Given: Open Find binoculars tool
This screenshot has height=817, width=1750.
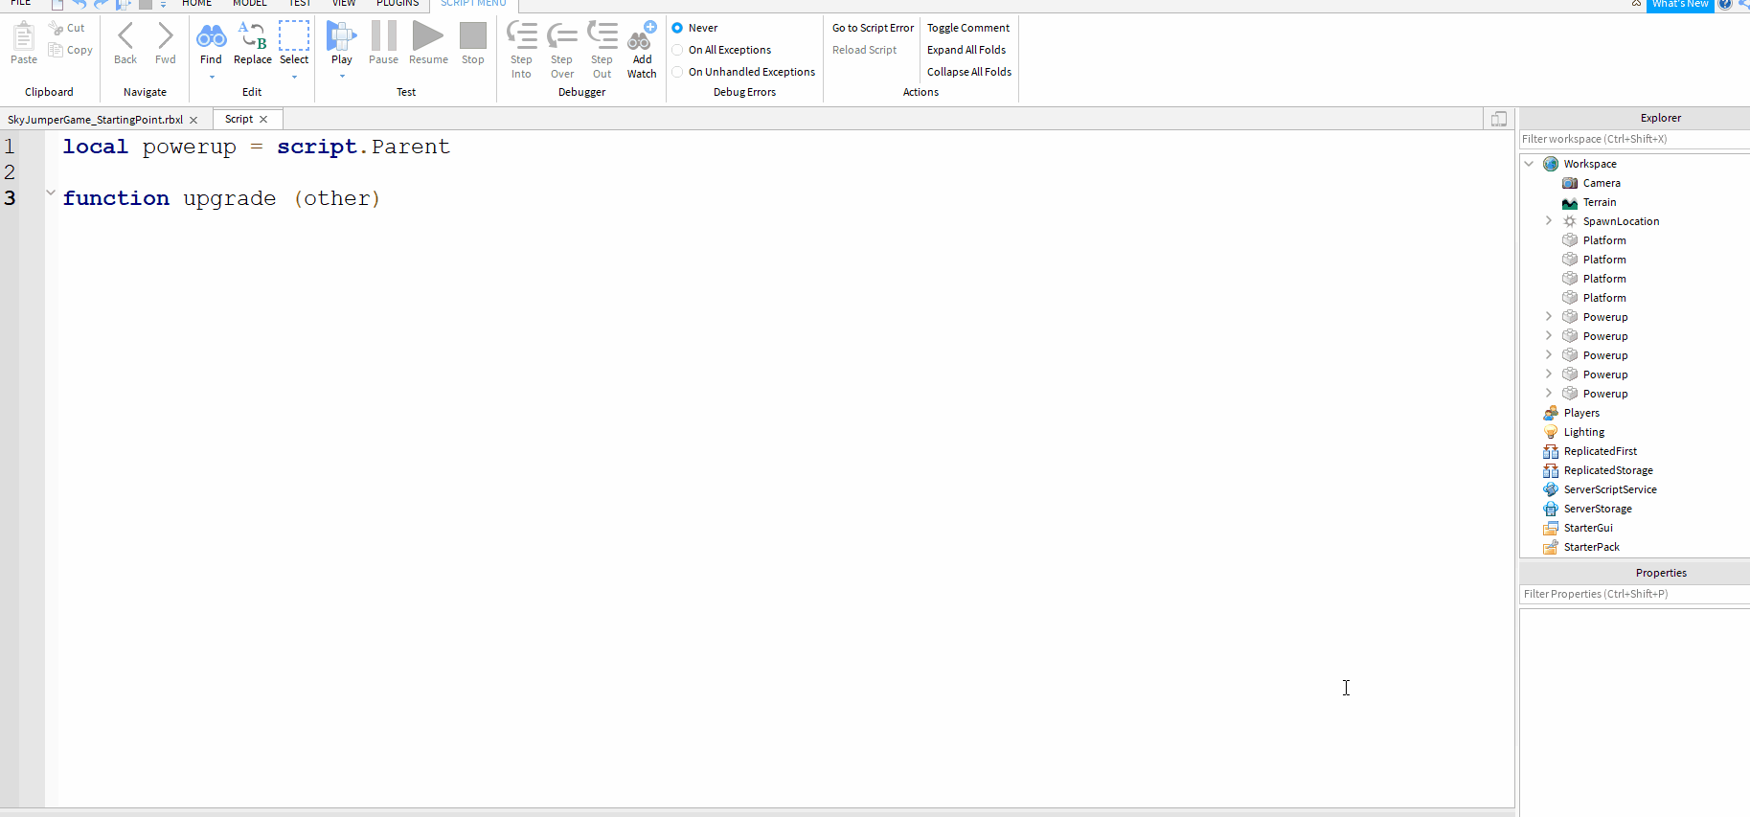Looking at the screenshot, I should [211, 36].
